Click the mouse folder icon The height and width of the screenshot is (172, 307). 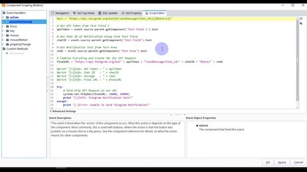[8, 35]
